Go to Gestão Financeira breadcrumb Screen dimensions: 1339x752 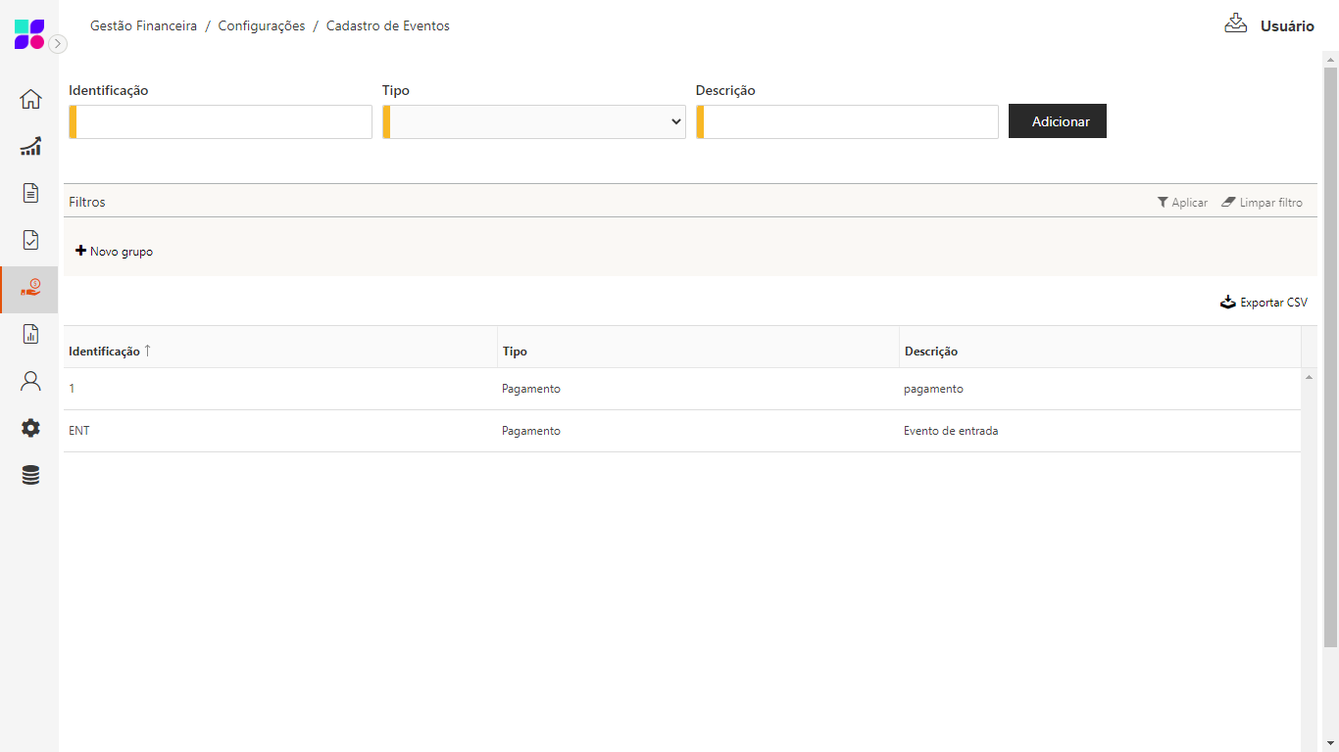click(x=143, y=26)
